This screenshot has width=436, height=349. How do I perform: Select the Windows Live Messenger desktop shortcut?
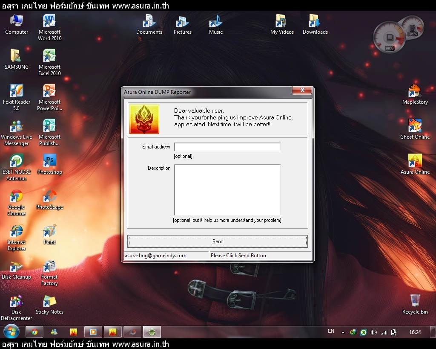(x=17, y=133)
